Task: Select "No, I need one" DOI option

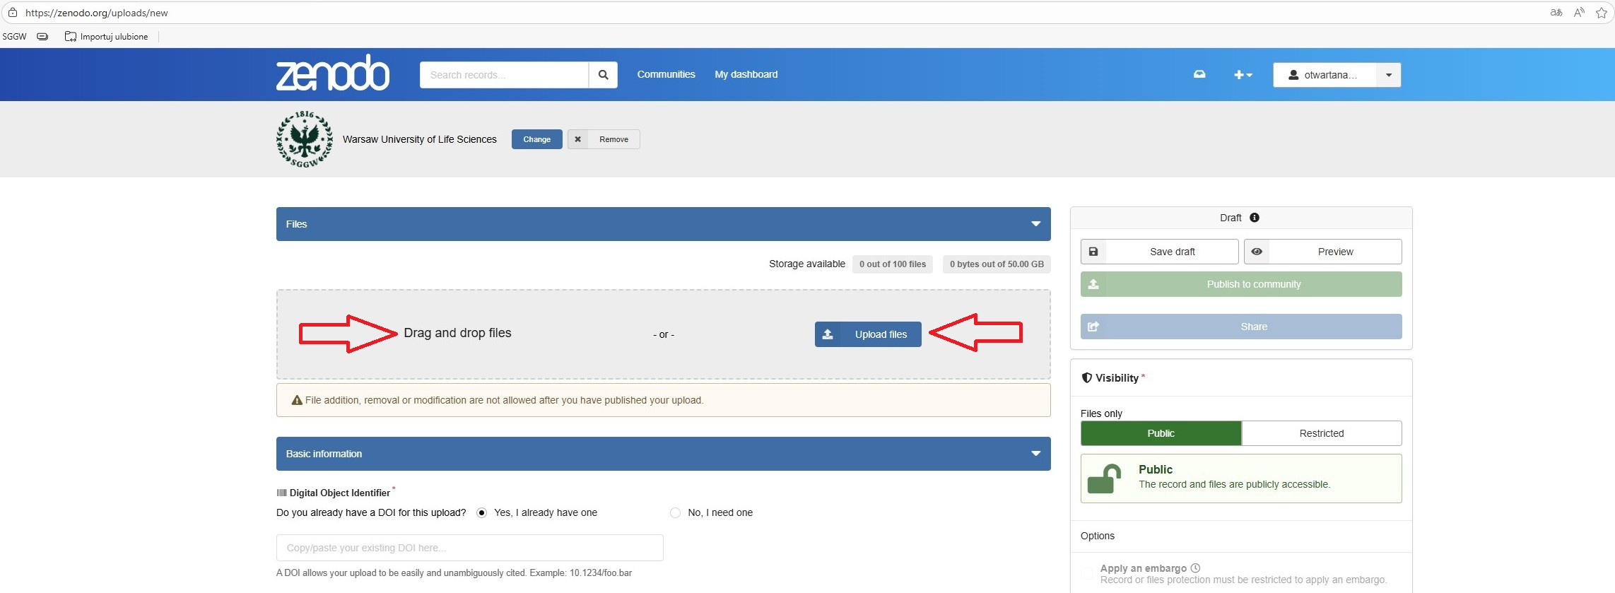Action: [675, 513]
